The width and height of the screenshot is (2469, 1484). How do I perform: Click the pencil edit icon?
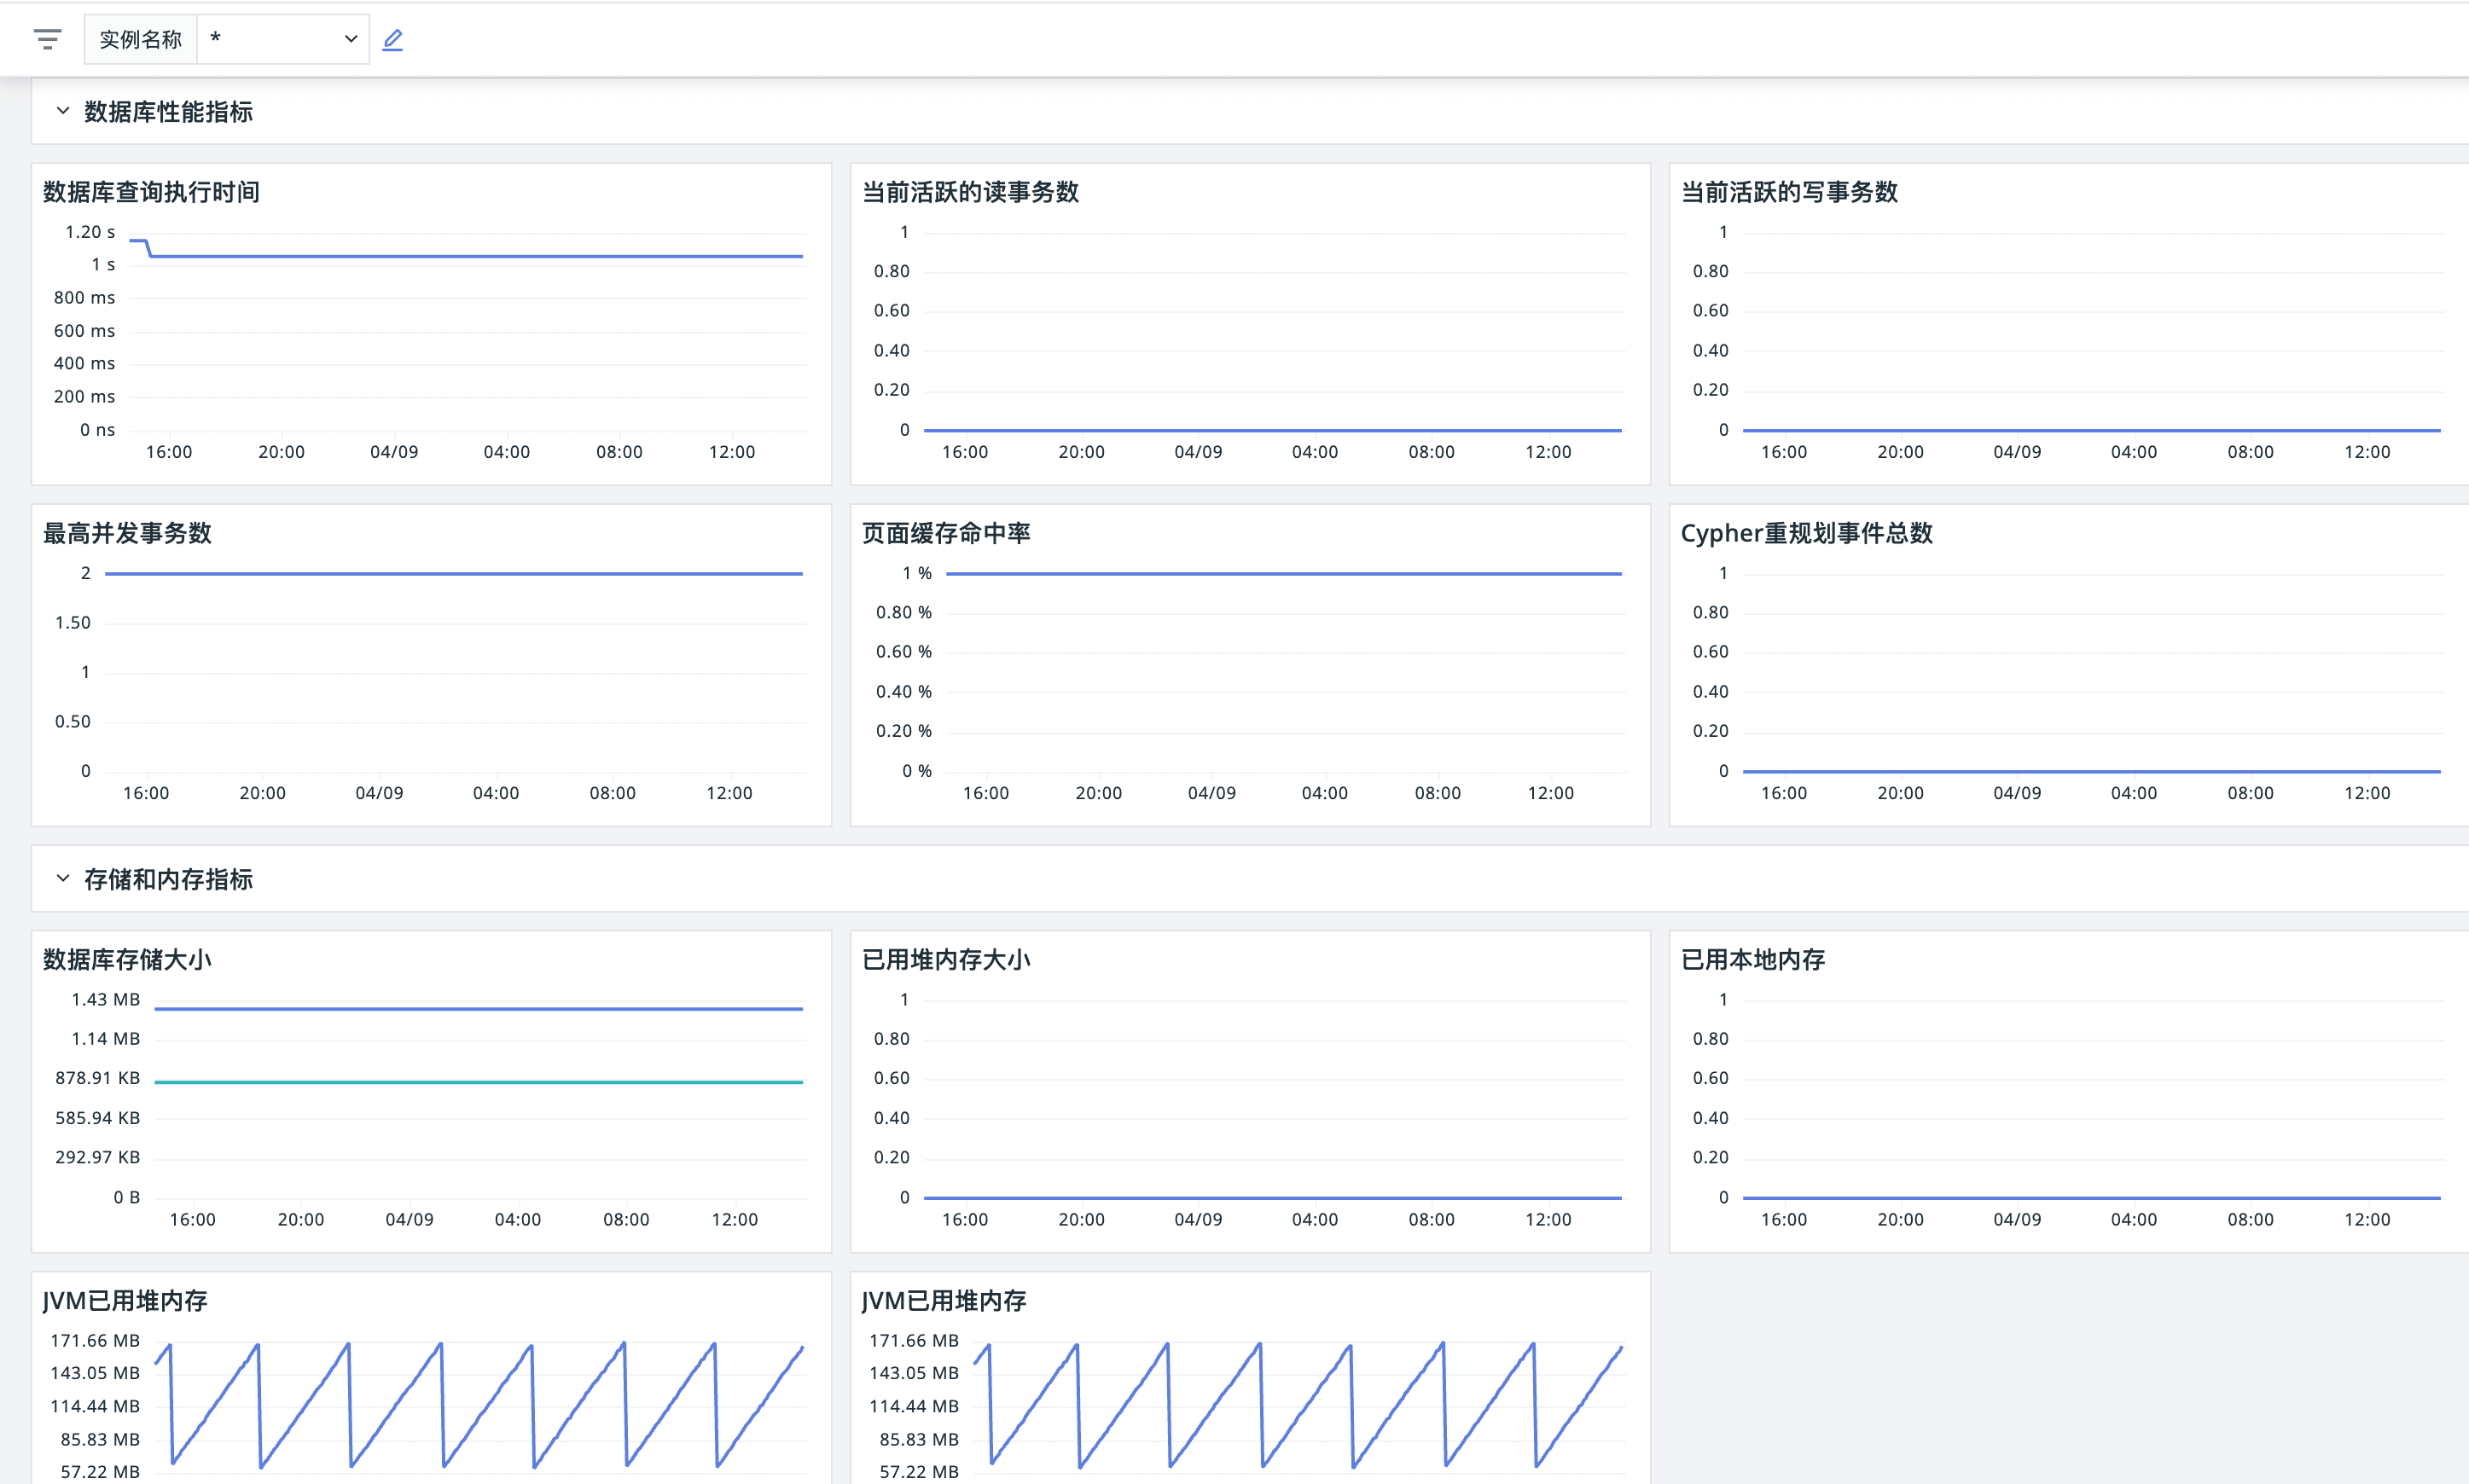(393, 39)
